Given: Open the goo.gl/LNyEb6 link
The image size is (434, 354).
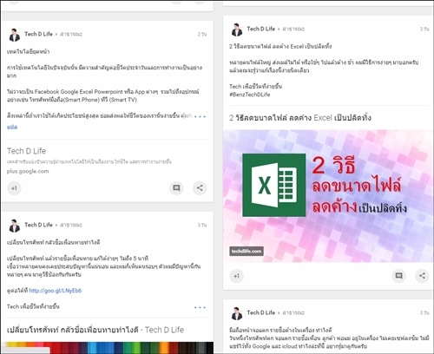Looking at the screenshot, I should pyautogui.click(x=56, y=291).
